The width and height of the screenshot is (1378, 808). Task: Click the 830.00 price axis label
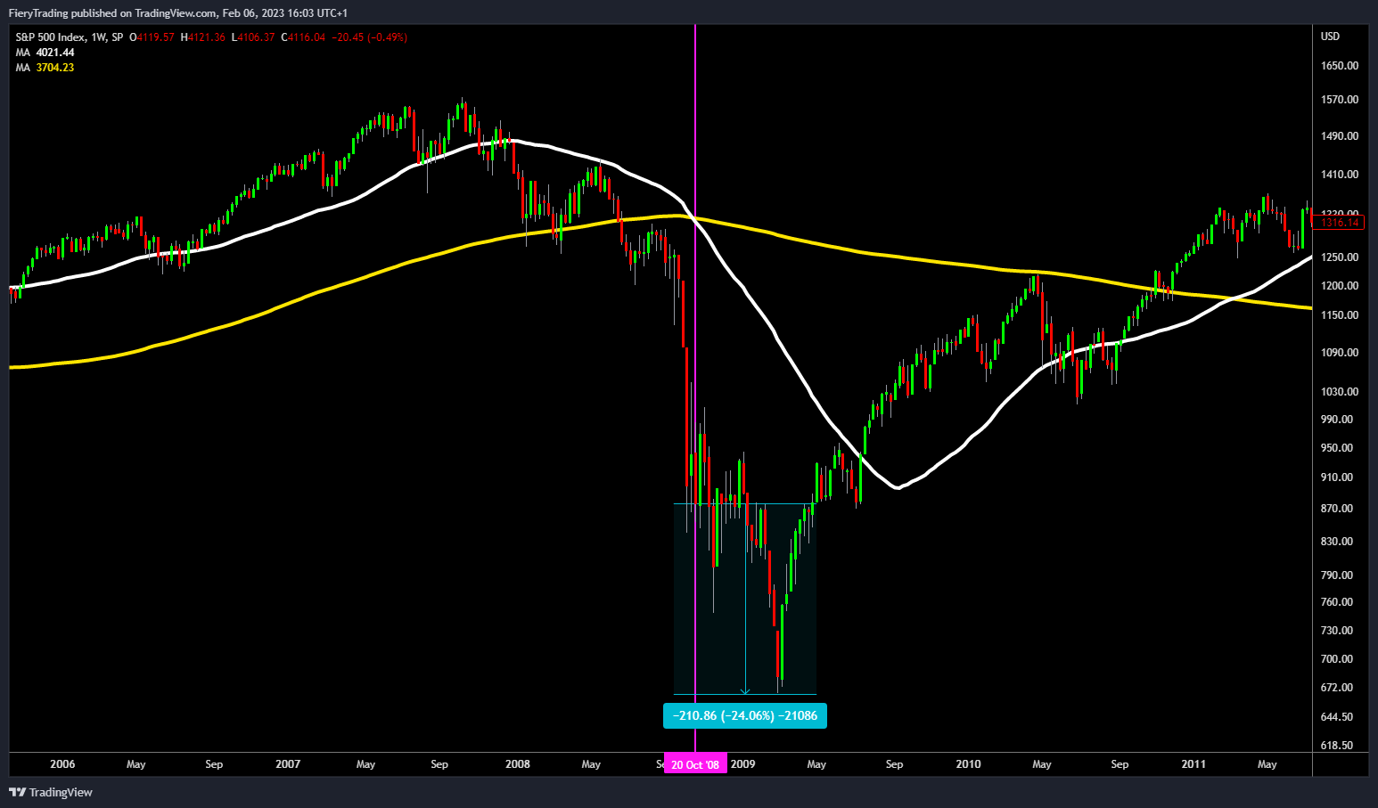click(1337, 542)
